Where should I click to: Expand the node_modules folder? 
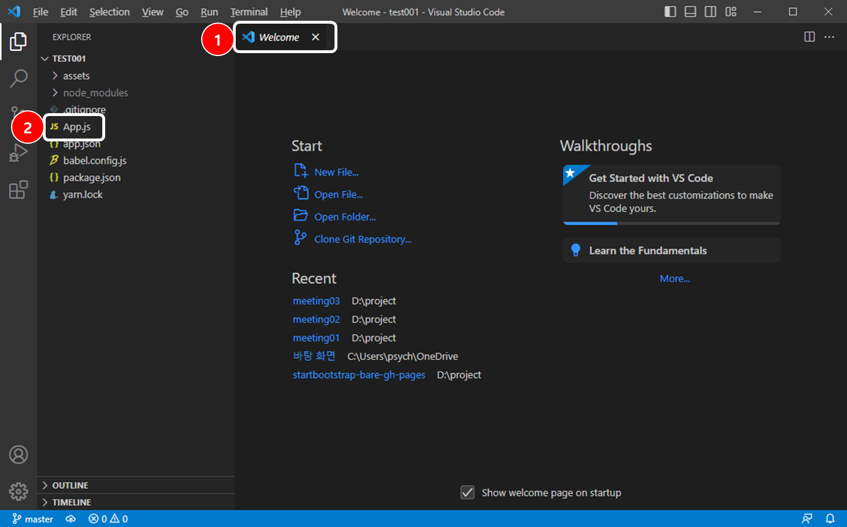click(x=136, y=92)
